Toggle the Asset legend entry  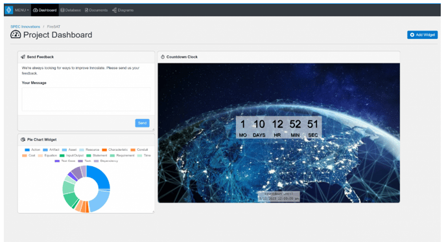pos(69,149)
